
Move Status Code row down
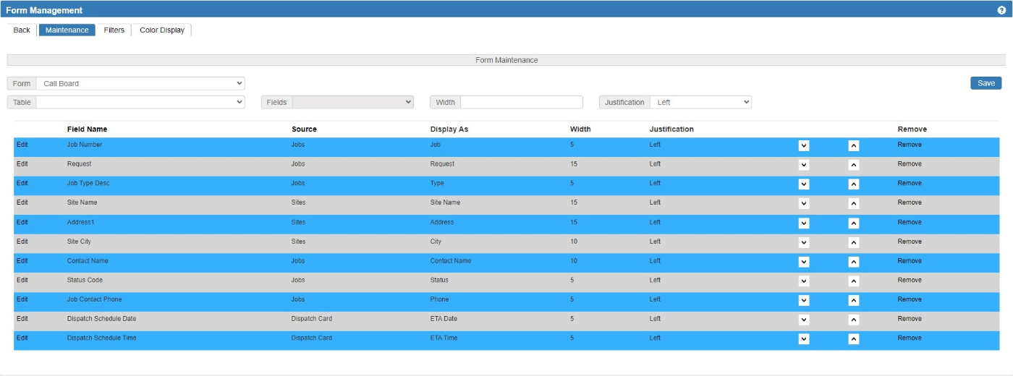click(803, 281)
